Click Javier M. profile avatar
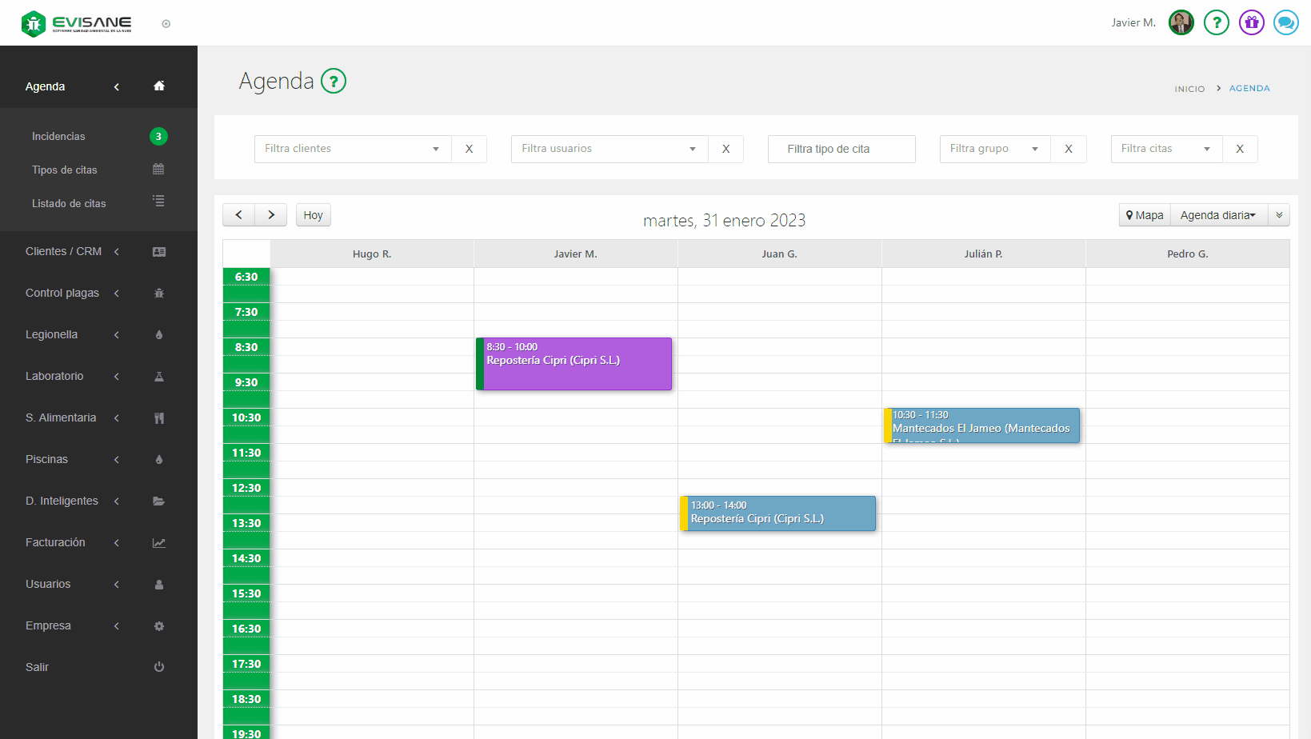1311x739 pixels. pyautogui.click(x=1181, y=22)
